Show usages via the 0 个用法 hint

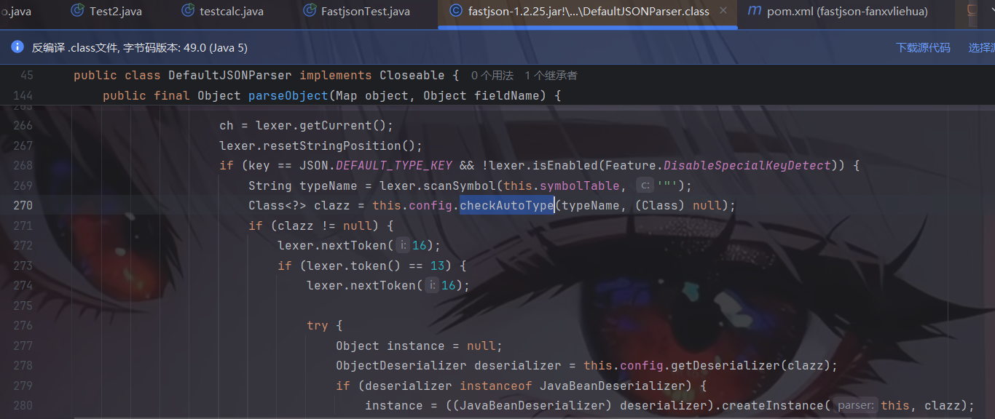492,76
